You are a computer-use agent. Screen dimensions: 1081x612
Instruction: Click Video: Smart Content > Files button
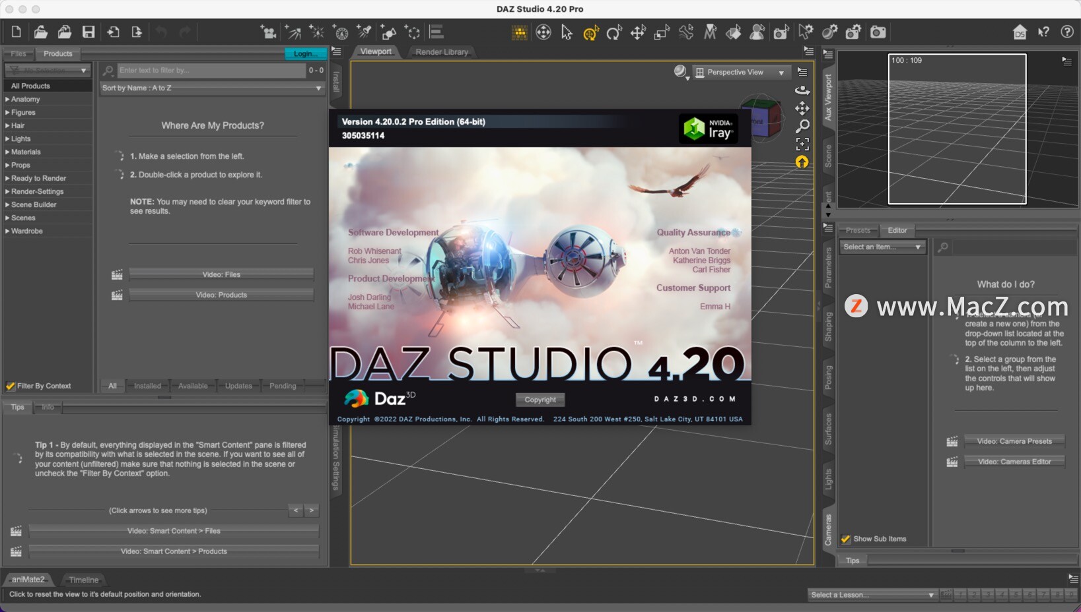pos(174,531)
